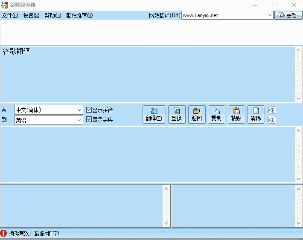Image resolution: width=303 pixels, height=240 pixels.
Task: Click the 翻译(T) translate button
Action: point(154,115)
